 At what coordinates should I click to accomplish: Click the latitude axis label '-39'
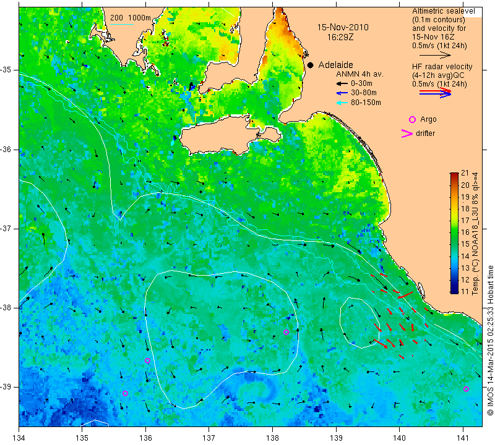(6, 387)
